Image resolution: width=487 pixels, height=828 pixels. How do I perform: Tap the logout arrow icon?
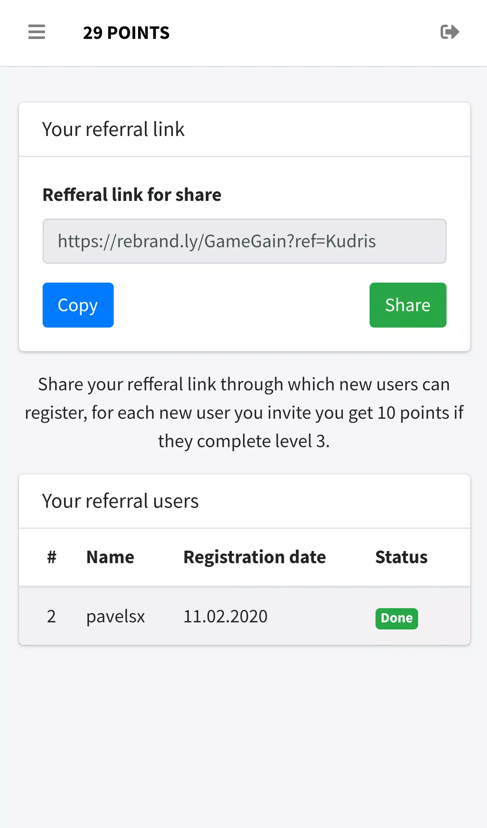pyautogui.click(x=450, y=32)
